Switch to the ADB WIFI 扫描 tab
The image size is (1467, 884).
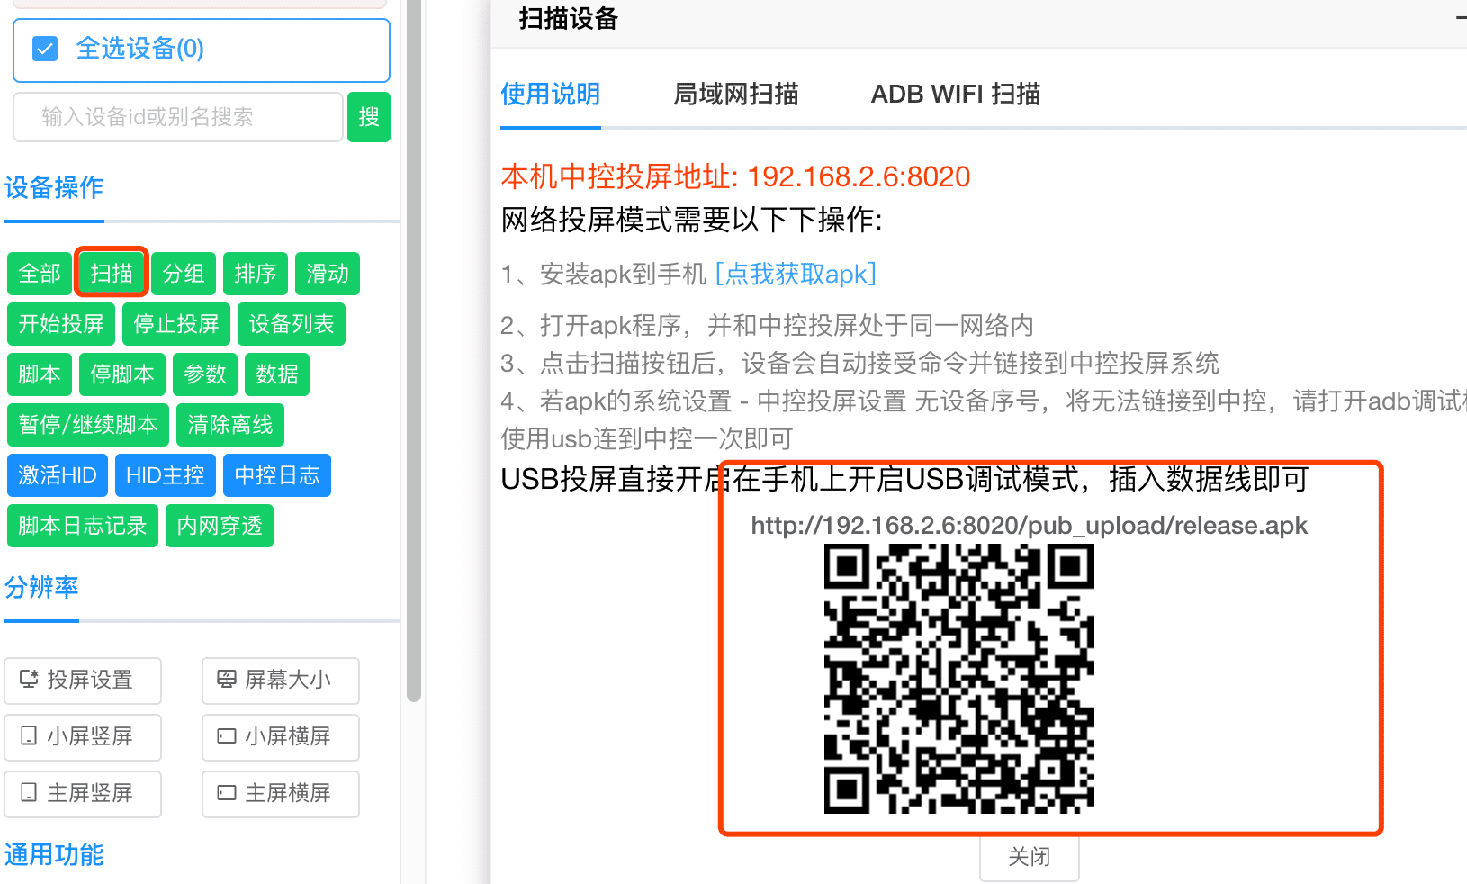pyautogui.click(x=955, y=95)
